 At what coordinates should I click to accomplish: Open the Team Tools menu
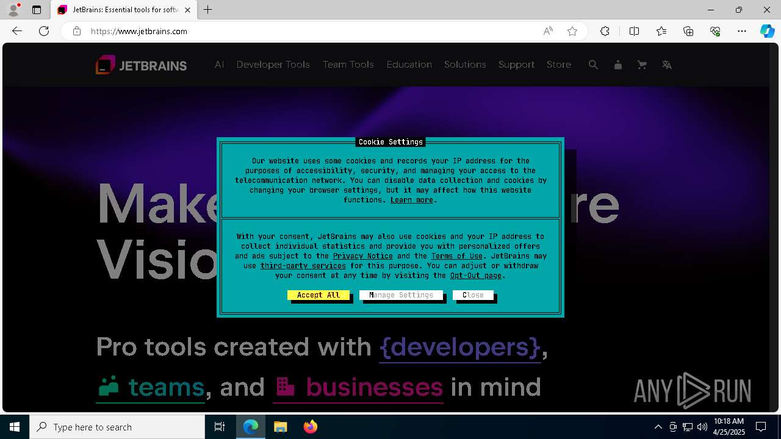coord(348,65)
